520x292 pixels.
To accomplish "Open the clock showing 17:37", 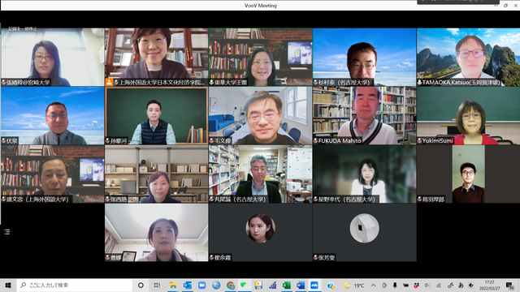I will pos(489,285).
